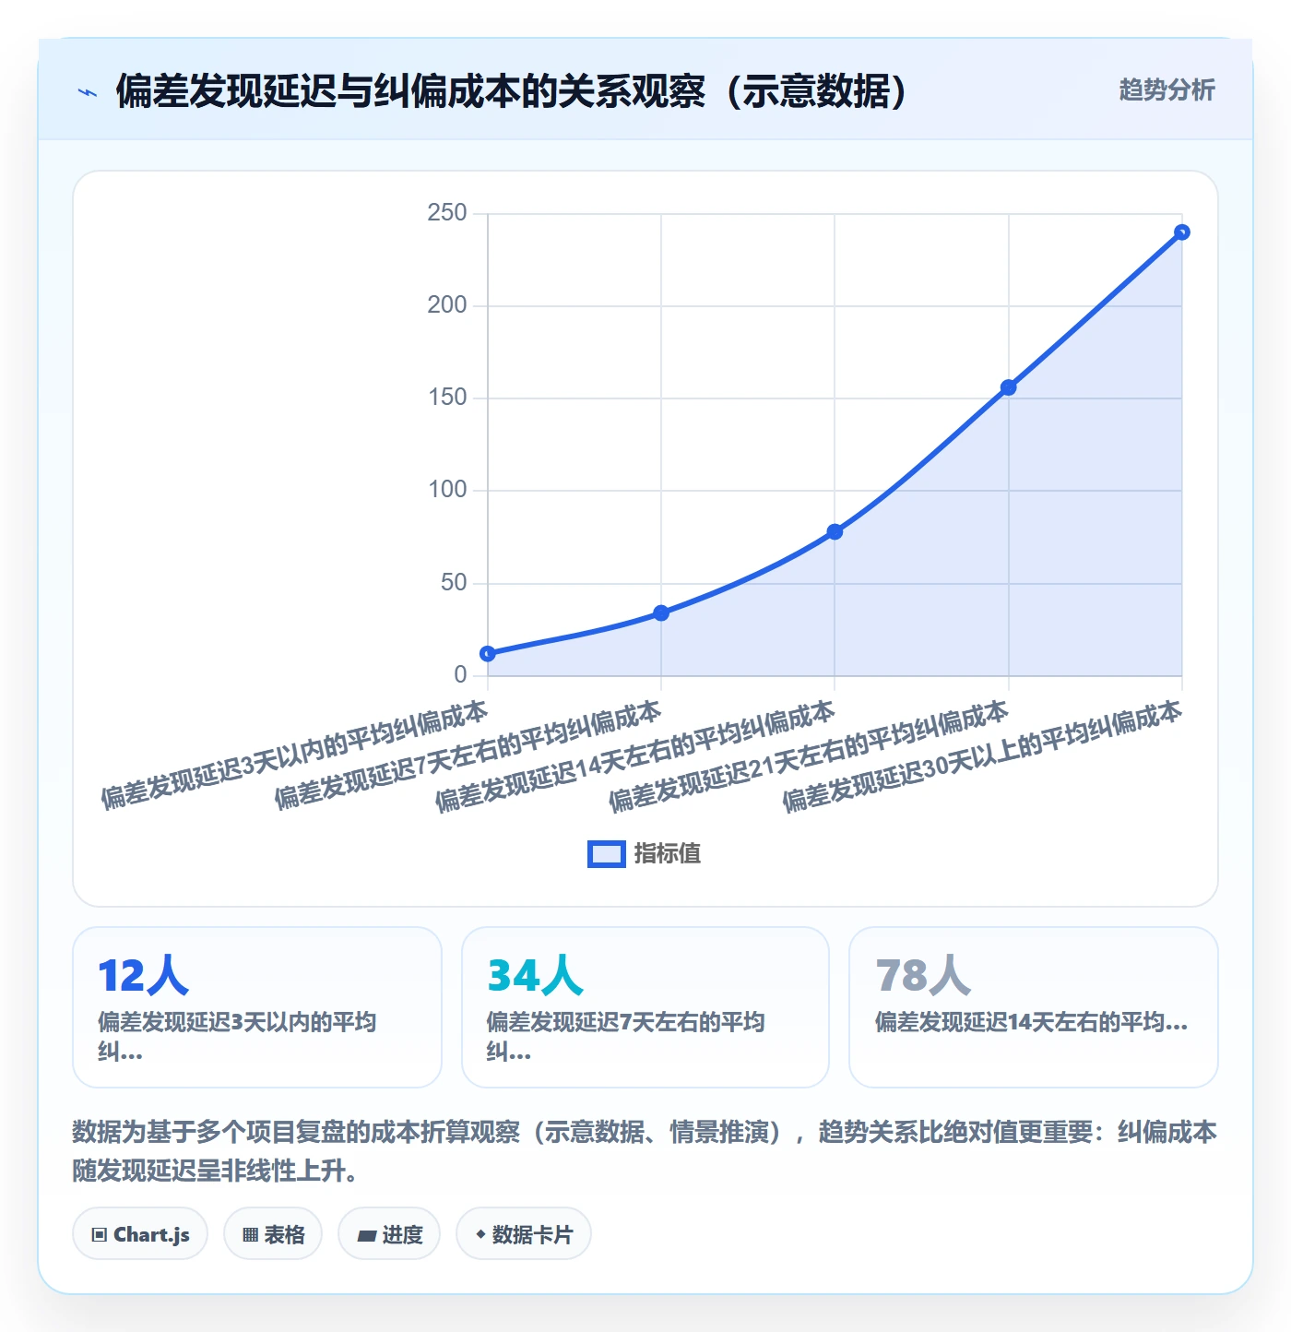Open the 12人 data card
This screenshot has width=1291, height=1332.
coord(257,1007)
